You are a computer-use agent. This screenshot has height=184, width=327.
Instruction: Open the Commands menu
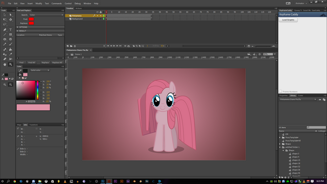(x=57, y=4)
